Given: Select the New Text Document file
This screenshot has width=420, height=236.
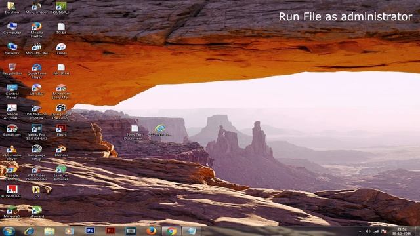Looking at the screenshot, I should tap(135, 132).
